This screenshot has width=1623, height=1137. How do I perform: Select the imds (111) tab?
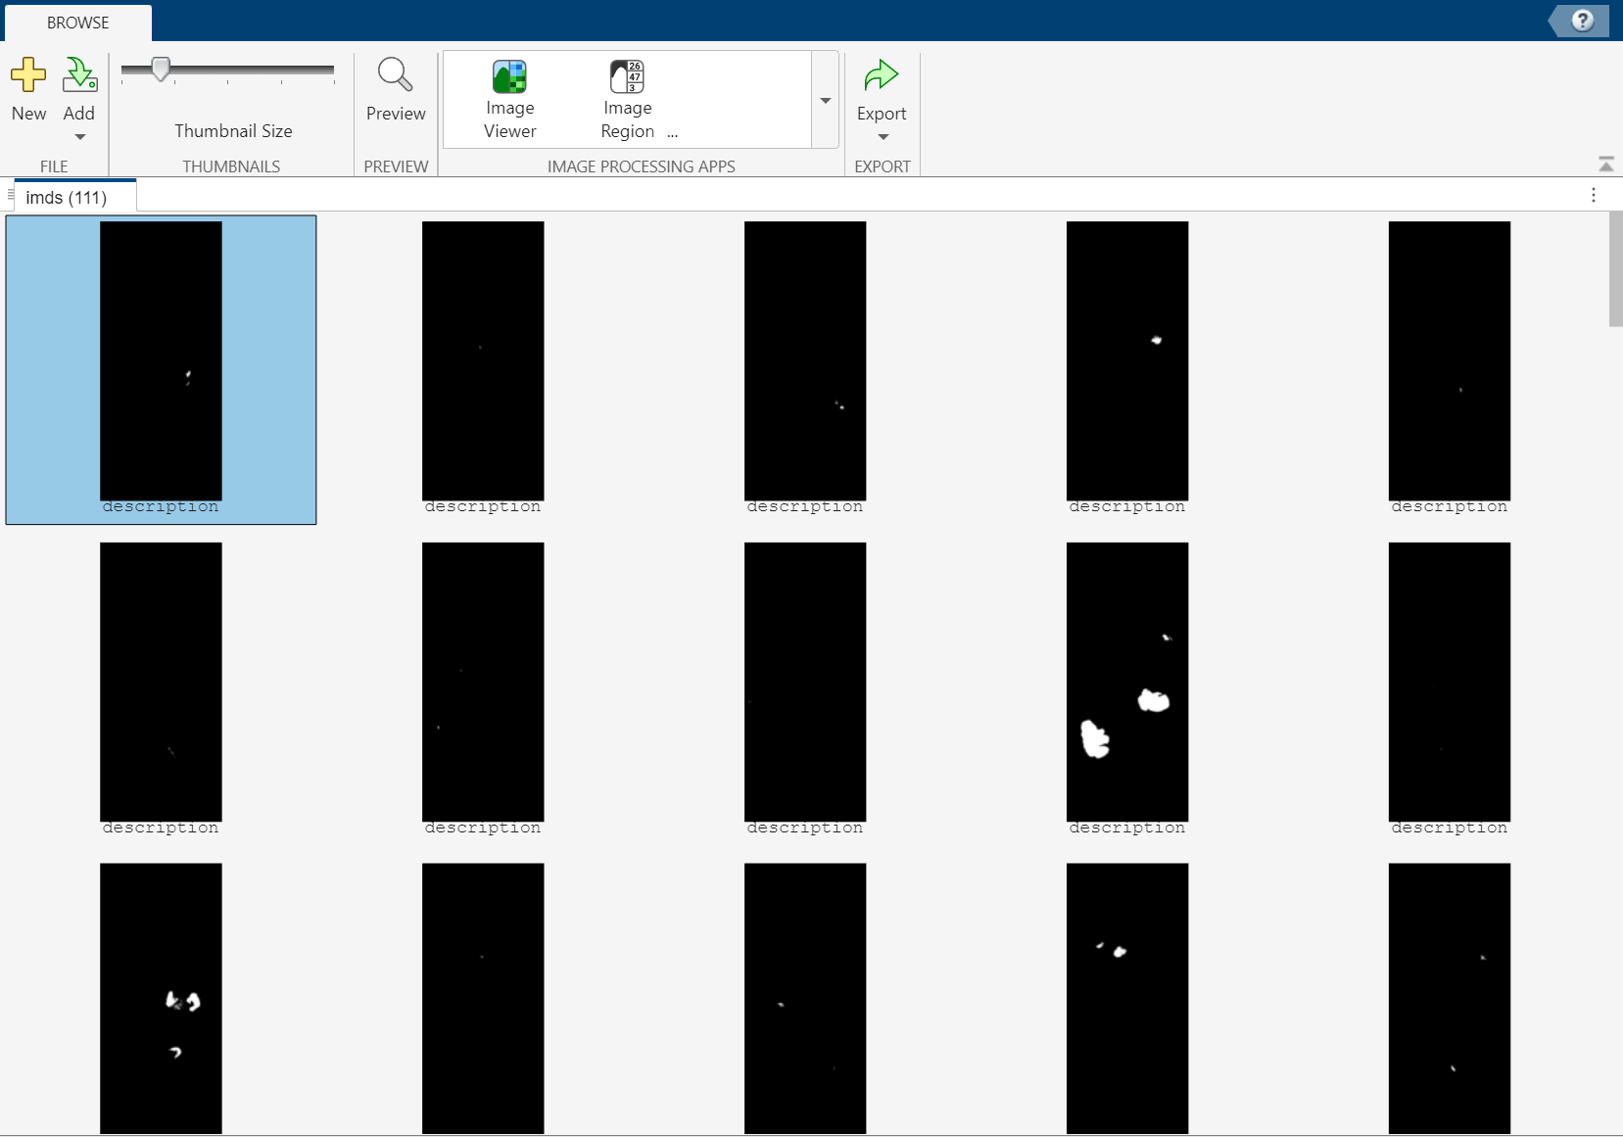pos(67,198)
